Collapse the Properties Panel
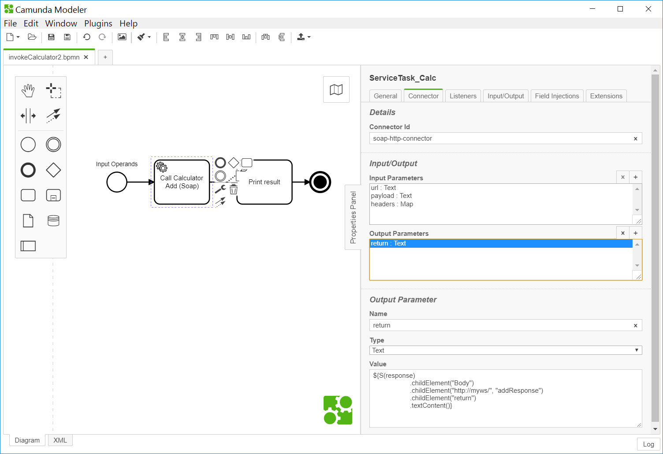Screen dimensions: 663x454 (353, 217)
